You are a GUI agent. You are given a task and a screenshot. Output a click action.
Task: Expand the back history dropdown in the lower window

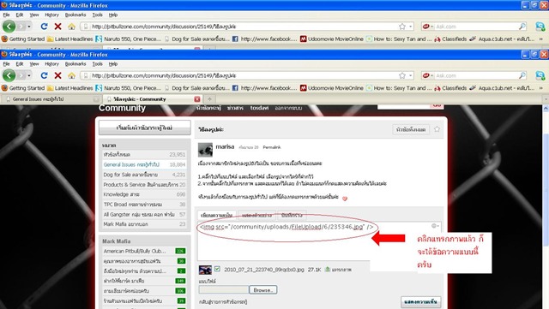pyautogui.click(x=28, y=75)
